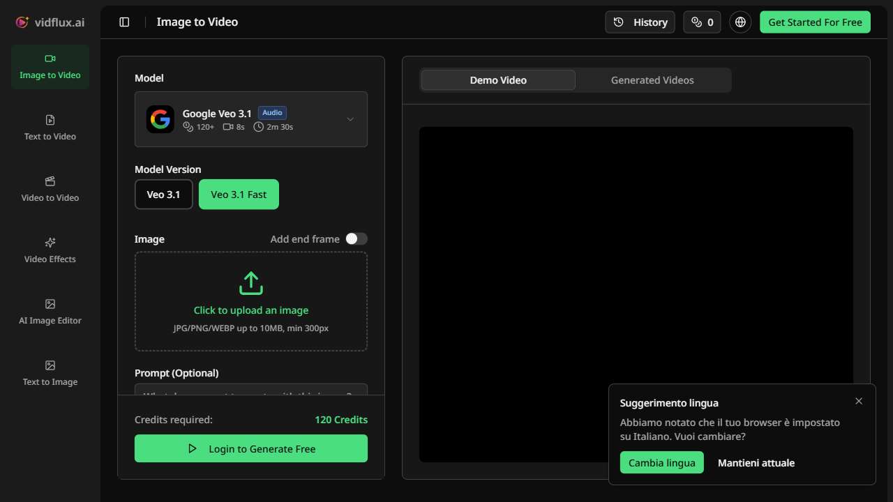Viewport: 893px width, 502px height.
Task: Select the Veo 3.1 Fast version
Action: click(x=239, y=195)
